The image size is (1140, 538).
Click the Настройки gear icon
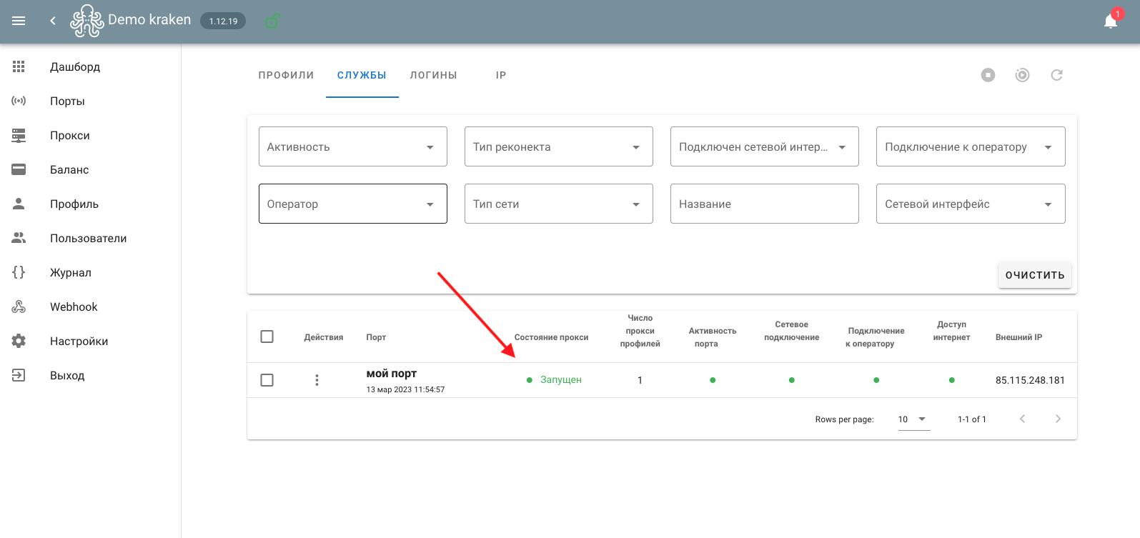(19, 341)
